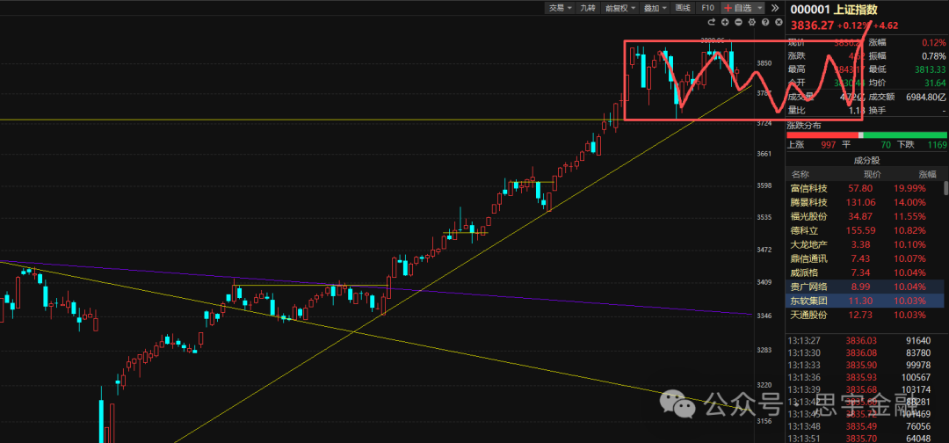Expand more toolbar options chevron
The height and width of the screenshot is (443, 949).
pos(775,8)
